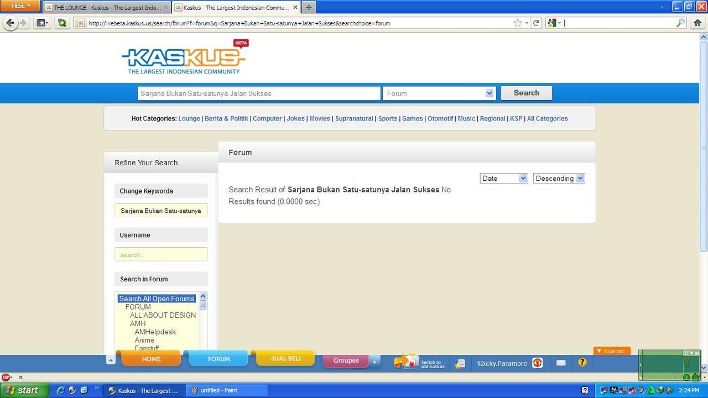Open the HOME bottom tab
Image resolution: width=708 pixels, height=398 pixels.
tap(151, 359)
